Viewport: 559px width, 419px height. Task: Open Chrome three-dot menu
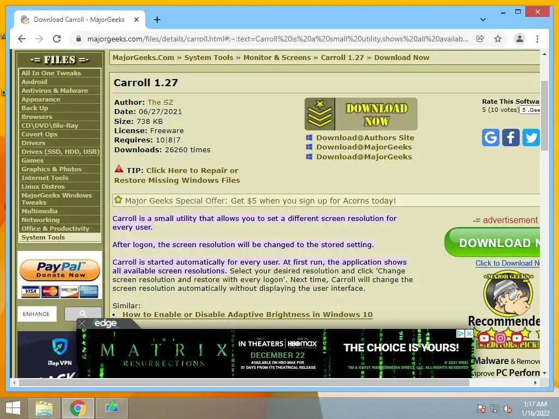tap(537, 39)
